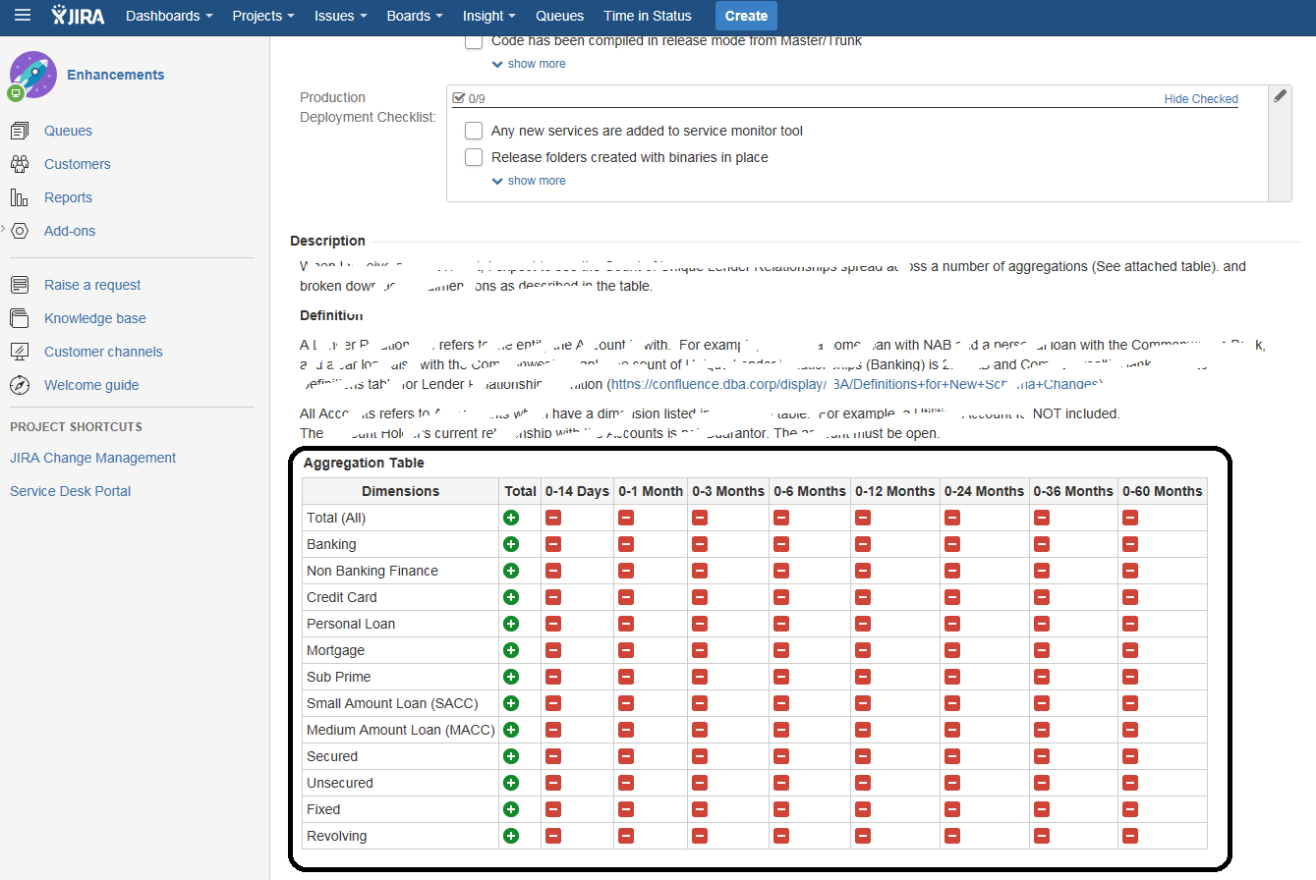1316x880 pixels.
Task: Check 'Code has been compiled in release mode'
Action: 474,41
